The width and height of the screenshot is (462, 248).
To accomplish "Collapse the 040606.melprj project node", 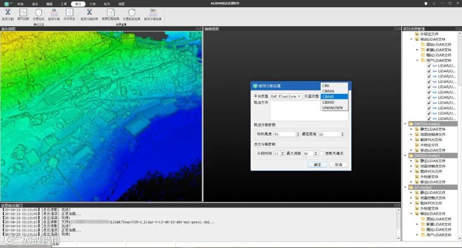I will coord(406,156).
